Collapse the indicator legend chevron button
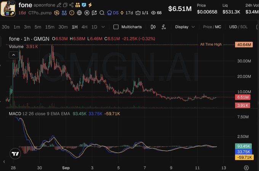The image size is (259, 171). click(14, 55)
